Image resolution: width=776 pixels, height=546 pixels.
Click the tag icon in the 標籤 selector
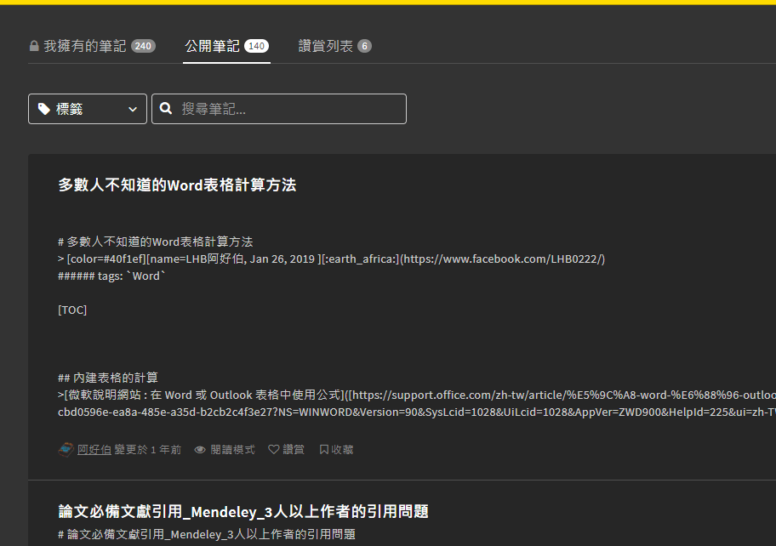point(44,109)
